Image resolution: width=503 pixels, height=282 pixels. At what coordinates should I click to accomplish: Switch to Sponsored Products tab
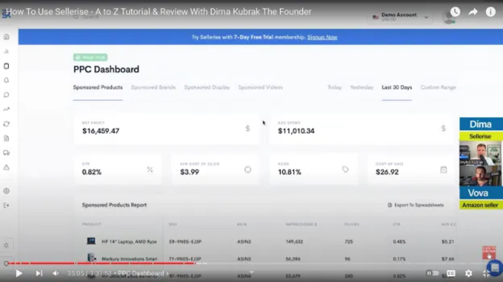click(x=98, y=87)
